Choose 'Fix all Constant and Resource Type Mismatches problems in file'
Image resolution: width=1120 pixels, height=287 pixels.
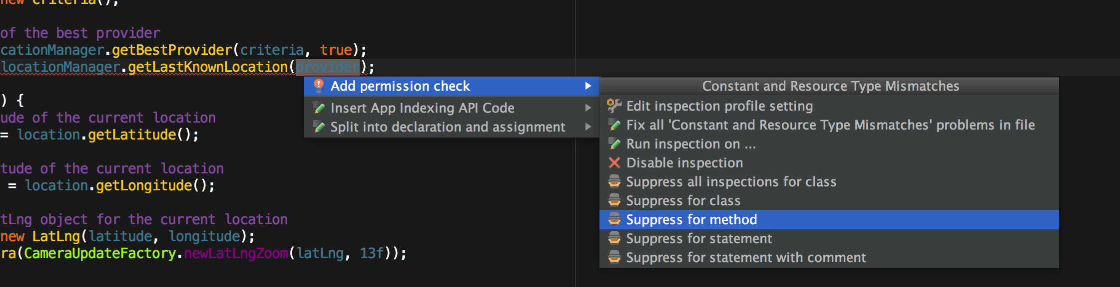click(x=829, y=125)
